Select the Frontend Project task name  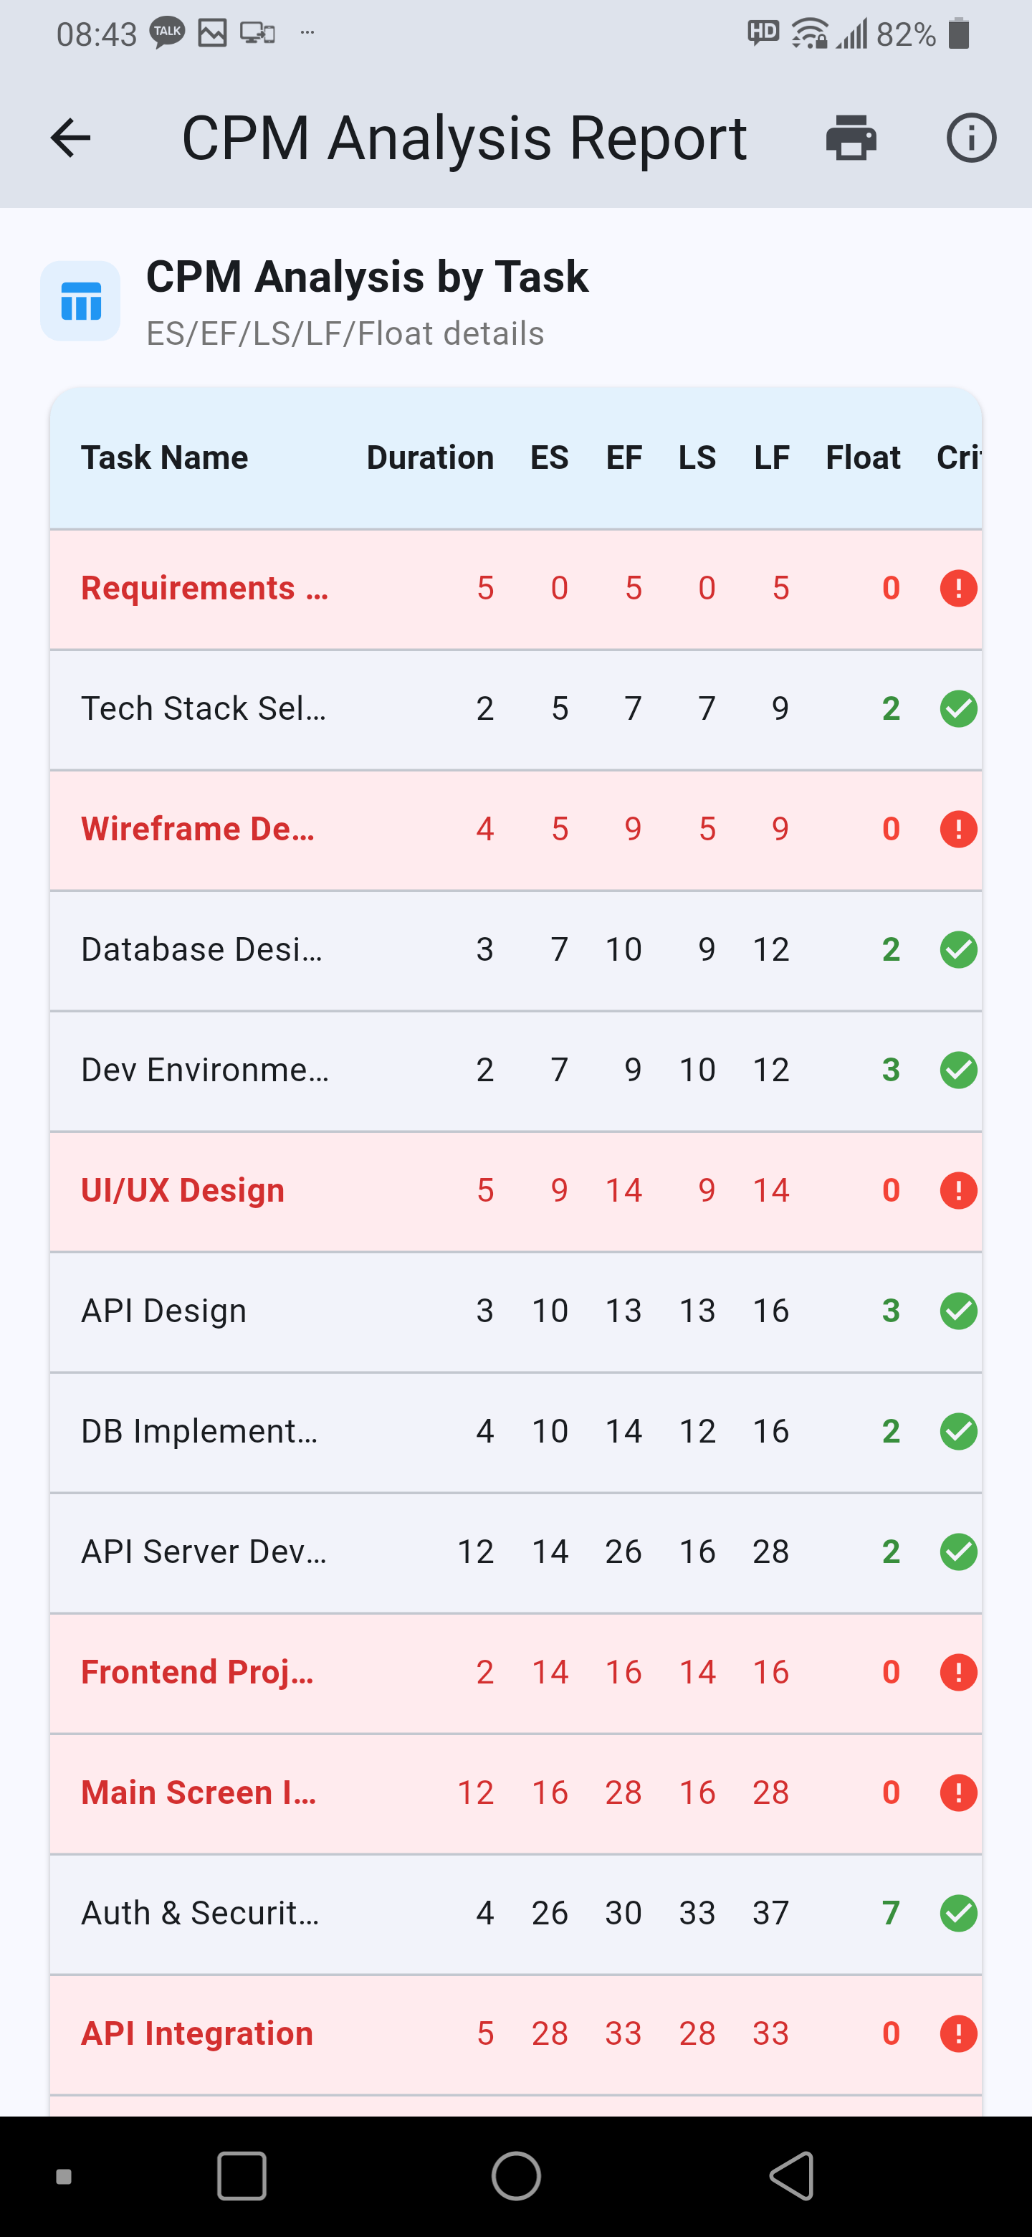198,1673
